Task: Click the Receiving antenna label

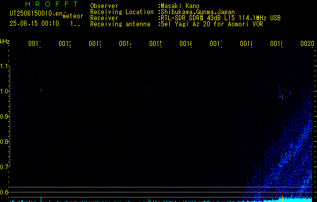Action: coord(120,24)
